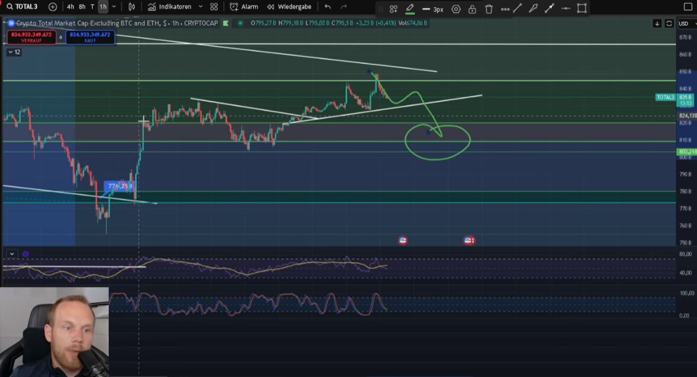Screen dimensions: 697x377
Task: Select the blue 776,25 price label
Action: tap(118, 186)
